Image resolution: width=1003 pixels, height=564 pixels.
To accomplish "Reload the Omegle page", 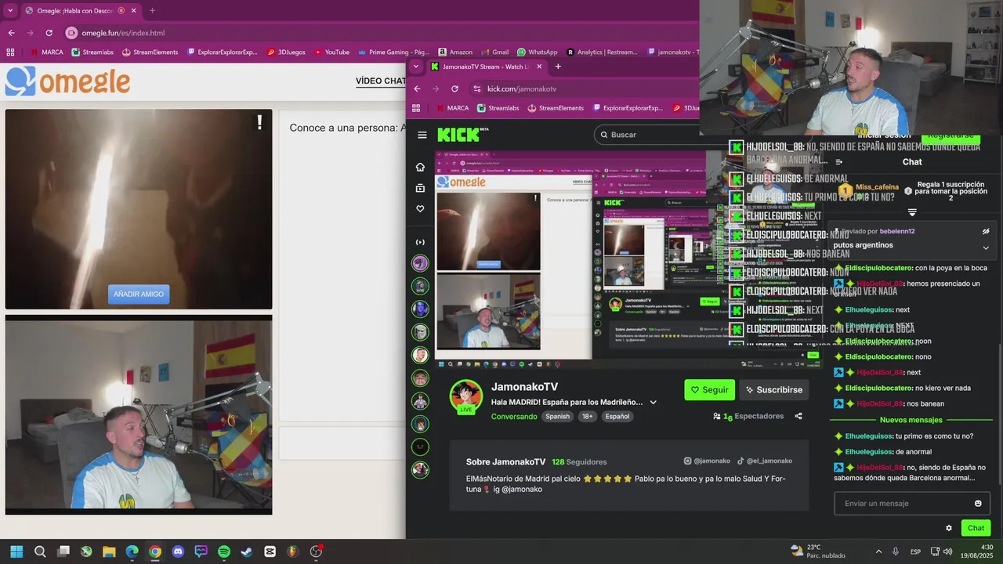I will pyautogui.click(x=49, y=33).
